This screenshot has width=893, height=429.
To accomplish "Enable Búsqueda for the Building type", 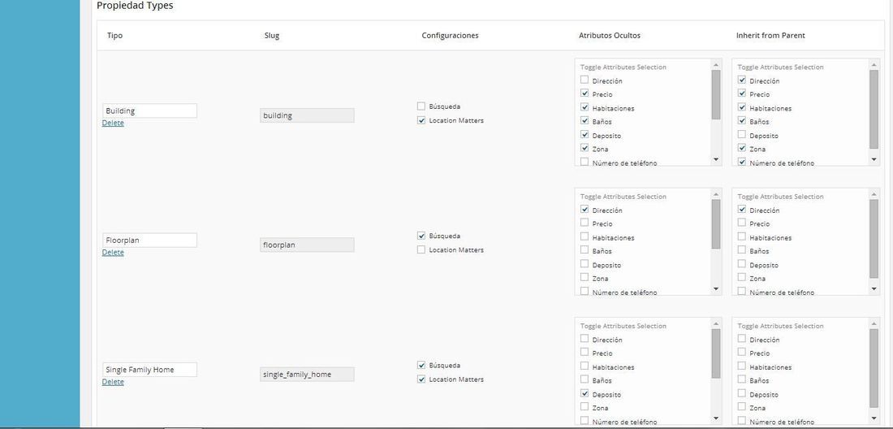I will [421, 106].
